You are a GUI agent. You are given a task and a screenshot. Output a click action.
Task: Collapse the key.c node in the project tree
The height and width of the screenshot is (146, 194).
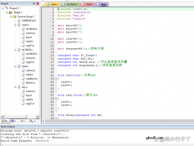(x=15, y=87)
